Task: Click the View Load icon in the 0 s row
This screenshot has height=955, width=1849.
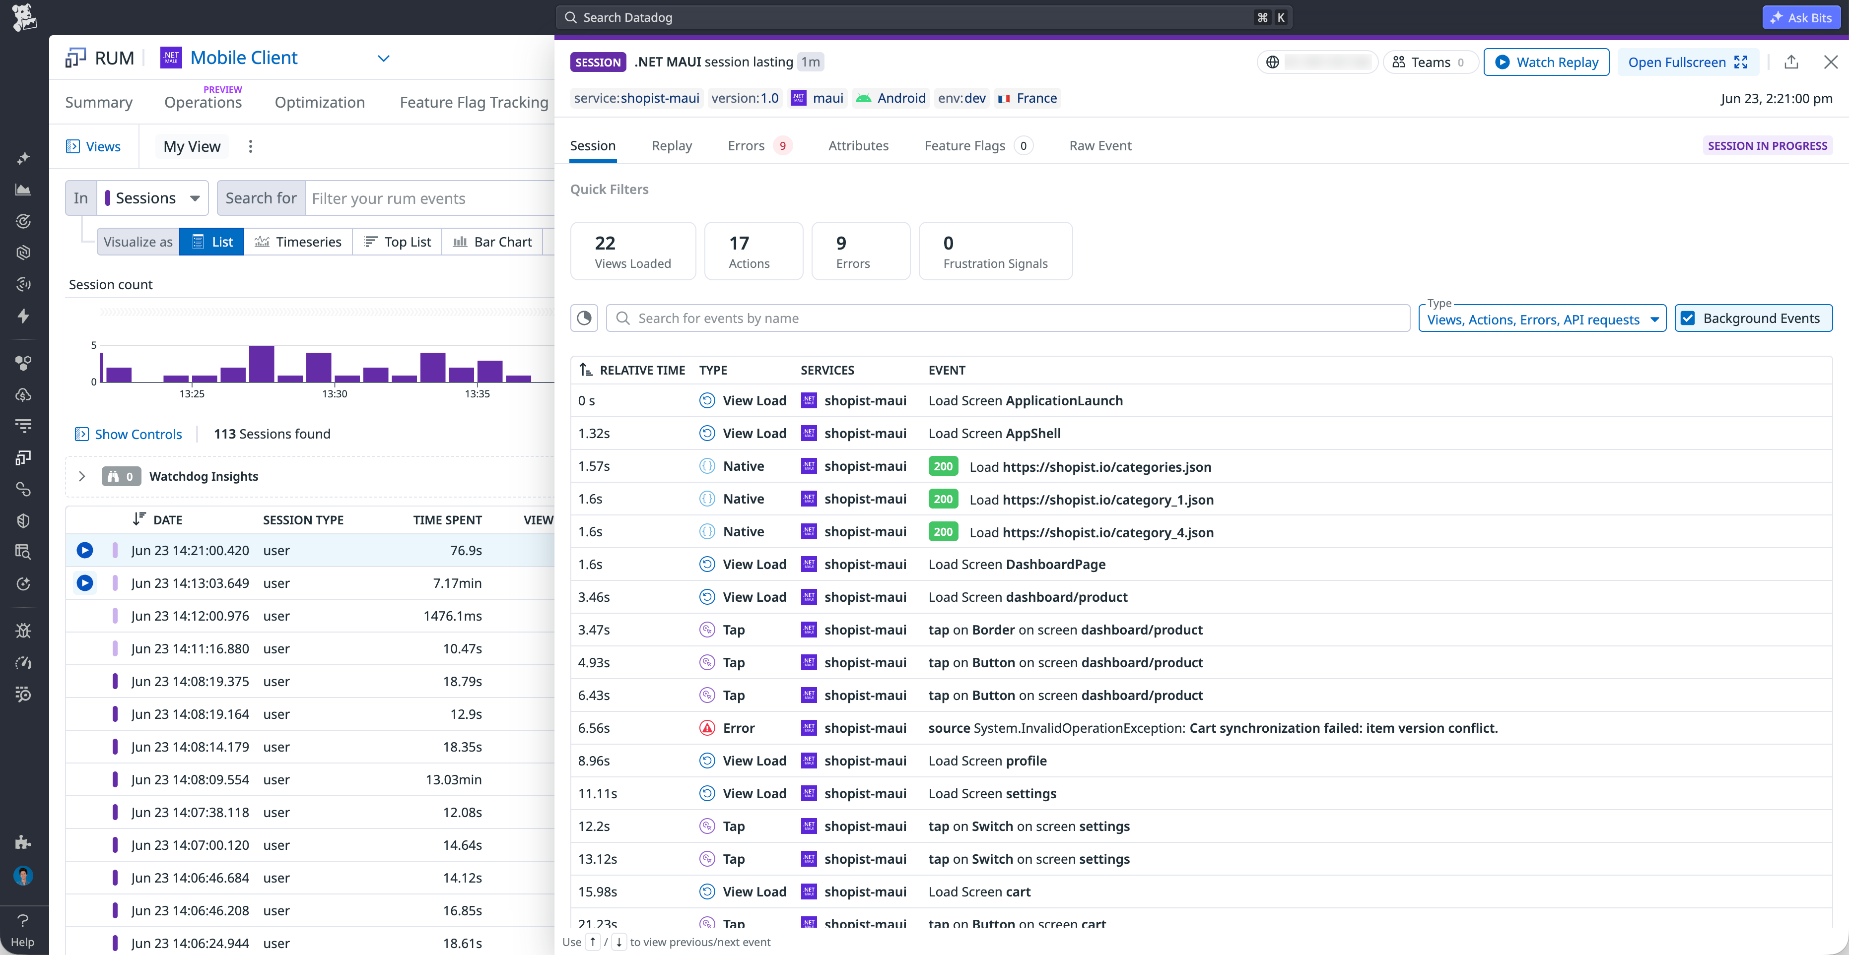Action: coord(707,401)
